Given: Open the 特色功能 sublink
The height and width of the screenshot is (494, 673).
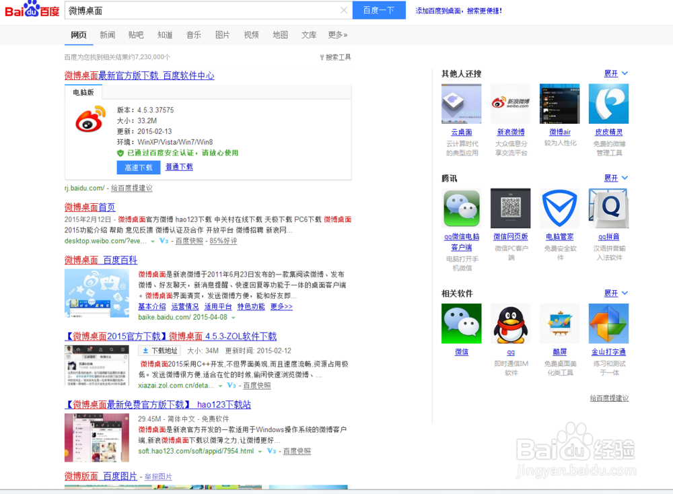Looking at the screenshot, I should pos(251,306).
